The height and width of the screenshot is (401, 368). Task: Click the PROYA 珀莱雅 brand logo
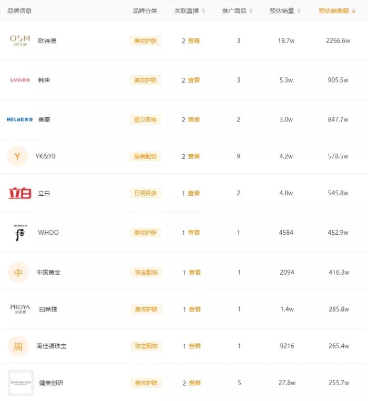pos(20,309)
